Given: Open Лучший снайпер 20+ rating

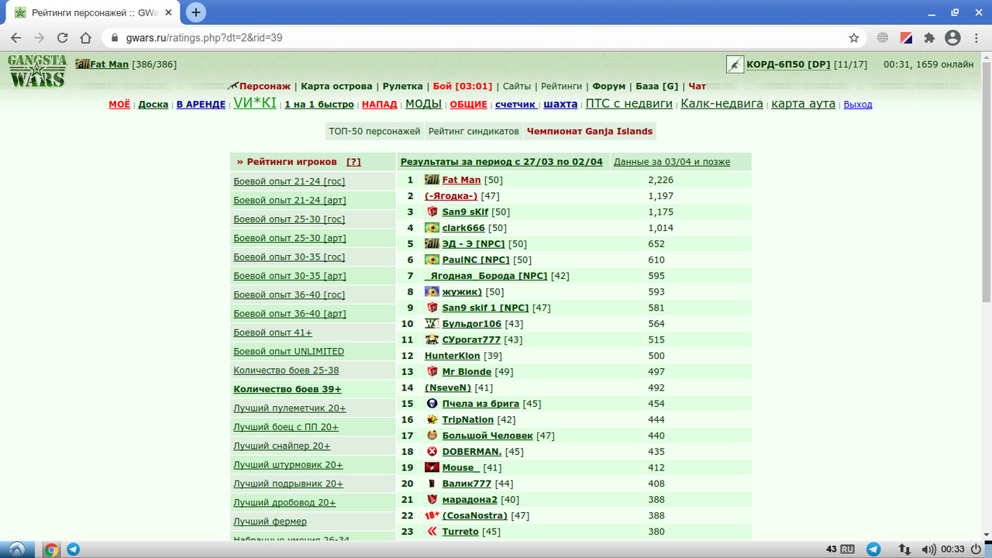Looking at the screenshot, I should click(x=282, y=446).
